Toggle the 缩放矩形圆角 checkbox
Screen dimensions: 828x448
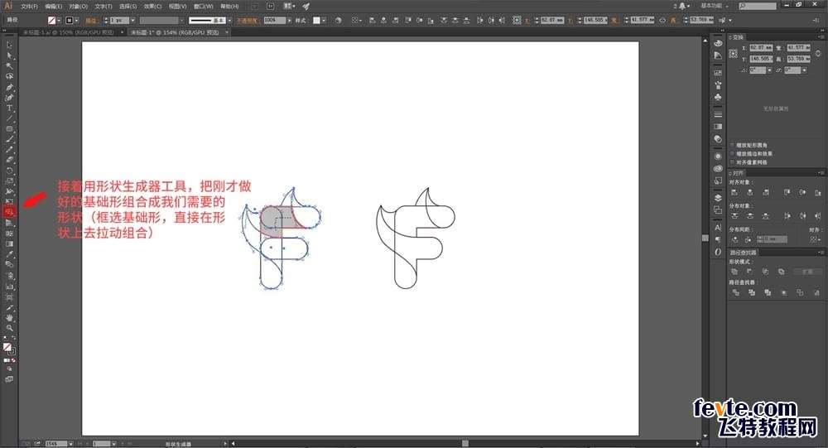[x=733, y=143]
